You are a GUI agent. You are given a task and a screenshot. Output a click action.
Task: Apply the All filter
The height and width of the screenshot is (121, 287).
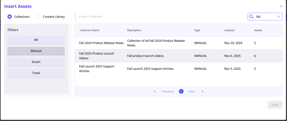36,40
